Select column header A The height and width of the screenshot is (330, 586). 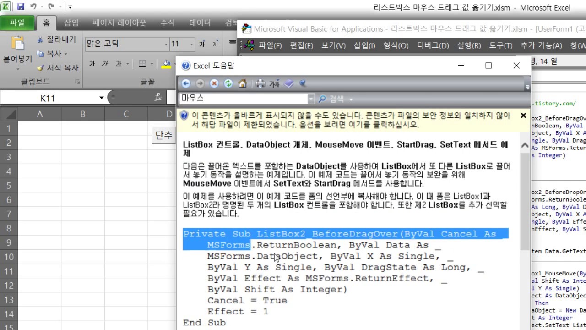click(x=40, y=114)
